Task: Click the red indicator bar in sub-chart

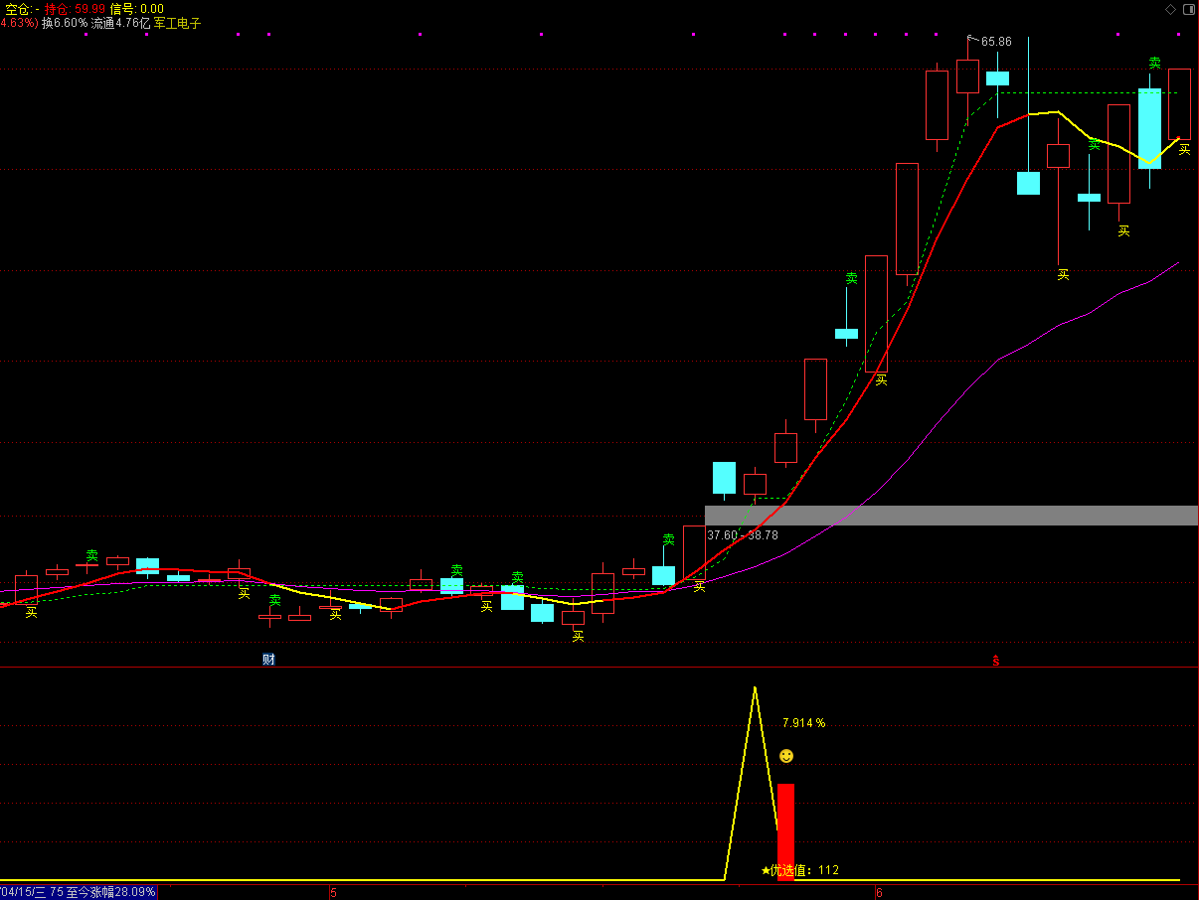Action: coord(785,831)
